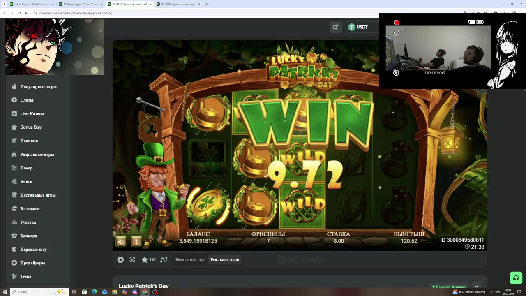Screen dimensions: 526x296
Task: Click the Провайдеры sidebar icon
Action: pyautogui.click(x=14, y=263)
